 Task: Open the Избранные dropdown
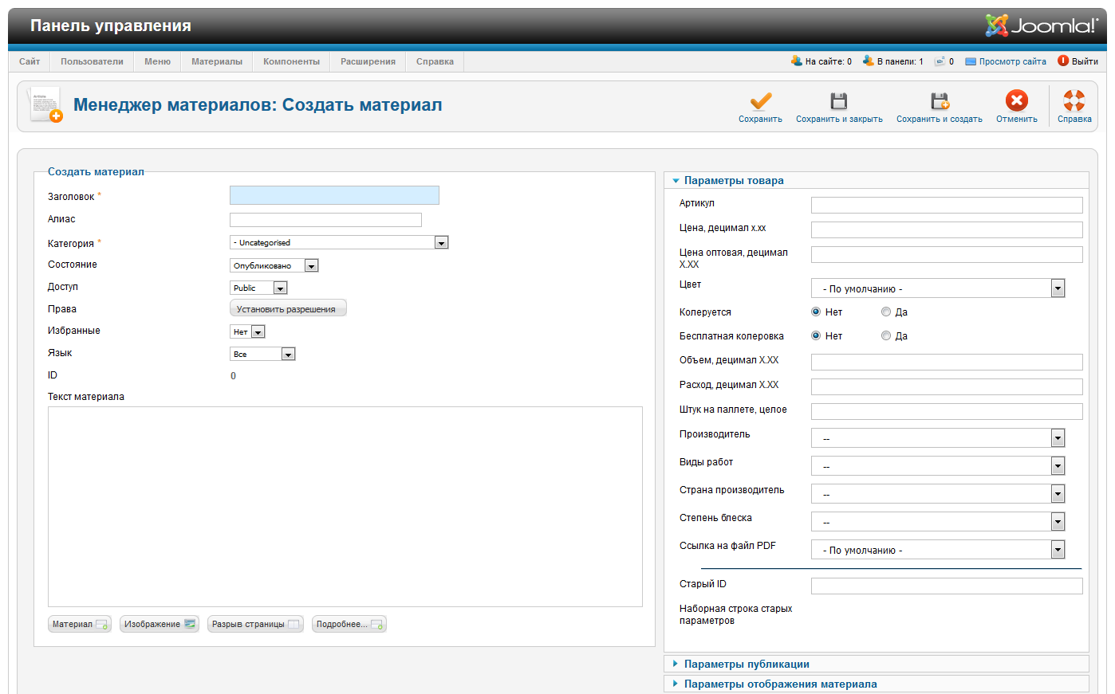tap(247, 331)
